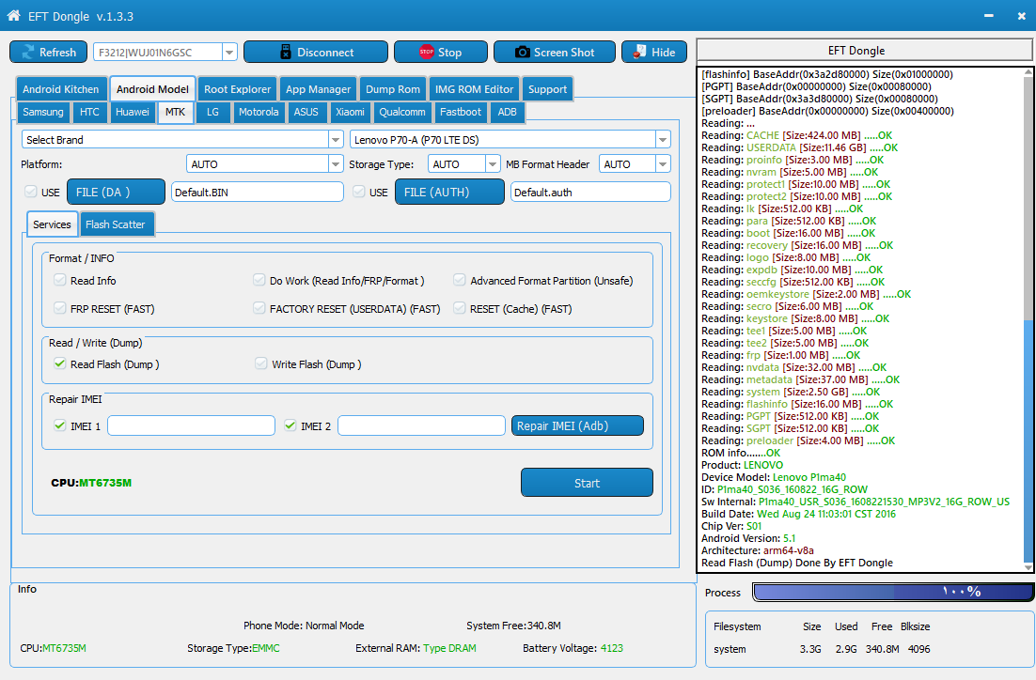This screenshot has width=1036, height=680.
Task: Switch to the Motorola tab
Action: pyautogui.click(x=259, y=112)
